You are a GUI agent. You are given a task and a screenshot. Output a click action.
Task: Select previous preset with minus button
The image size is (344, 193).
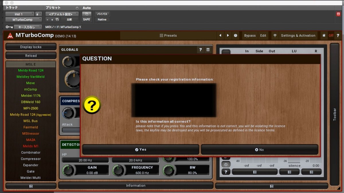[x=48, y=19]
